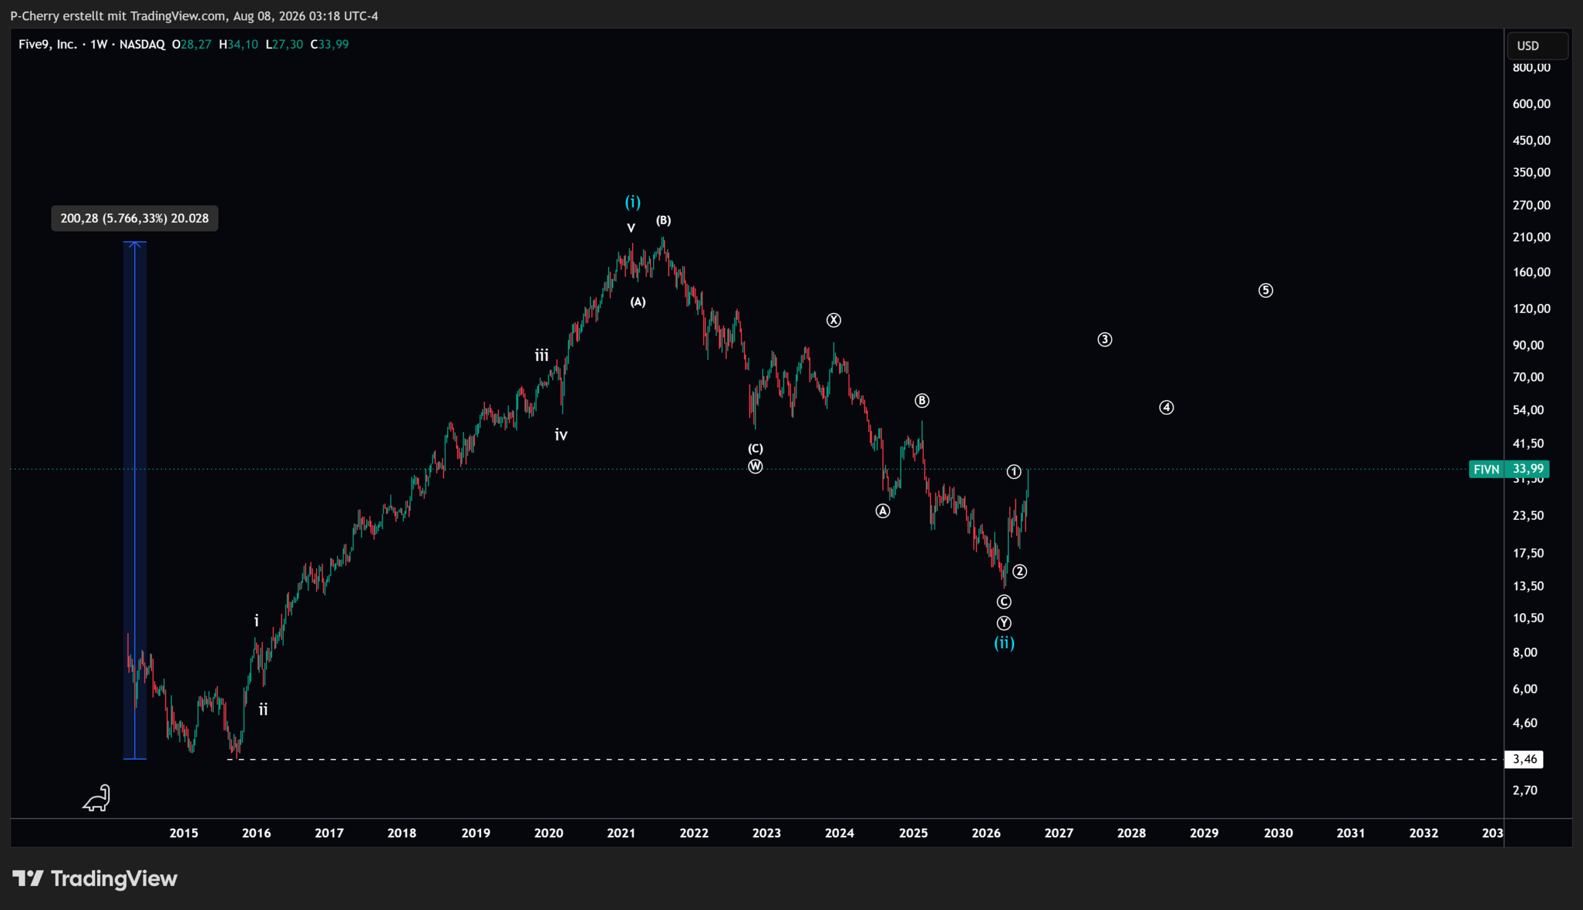Open the USD currency selector
Viewport: 1583px width, 910px height.
pyautogui.click(x=1537, y=46)
